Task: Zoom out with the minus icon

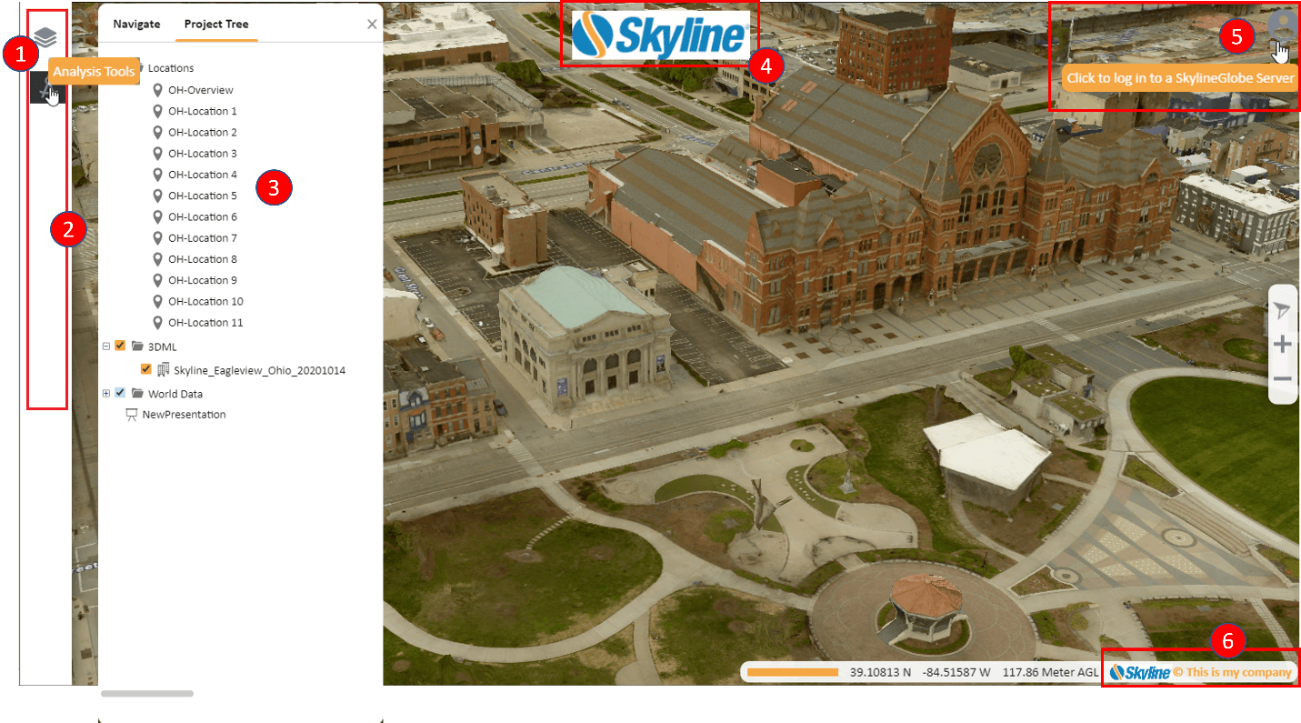Action: click(x=1282, y=378)
